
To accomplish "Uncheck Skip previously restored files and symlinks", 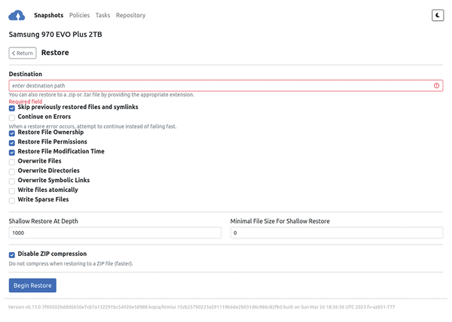I will pos(12,108).
